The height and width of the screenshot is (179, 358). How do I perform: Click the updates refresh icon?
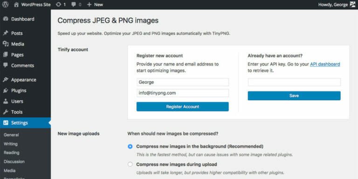(58, 4)
